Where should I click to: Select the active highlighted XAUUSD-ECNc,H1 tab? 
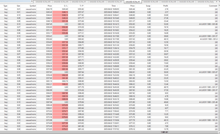[x=133, y=2]
